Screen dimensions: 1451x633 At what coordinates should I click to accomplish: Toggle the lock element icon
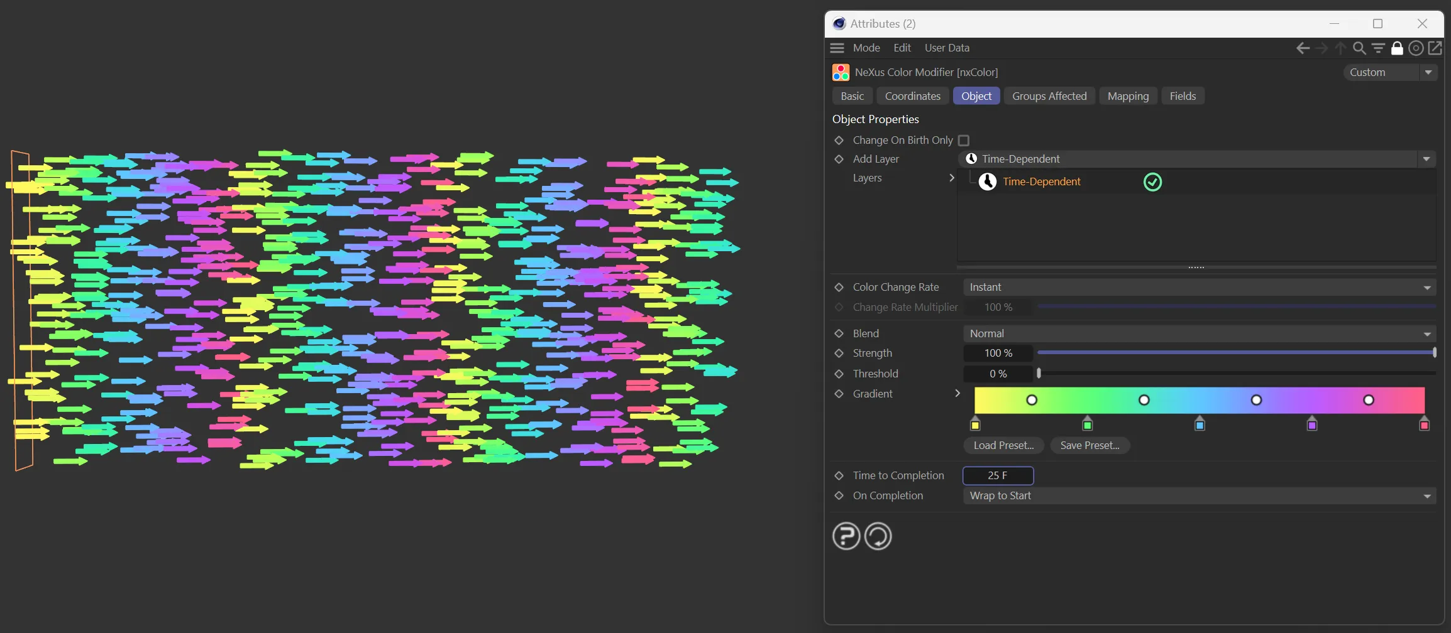(x=1397, y=48)
